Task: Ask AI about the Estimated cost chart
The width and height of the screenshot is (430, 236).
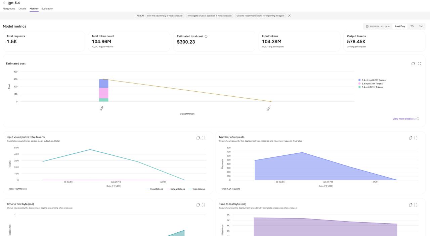Action: coord(413,63)
